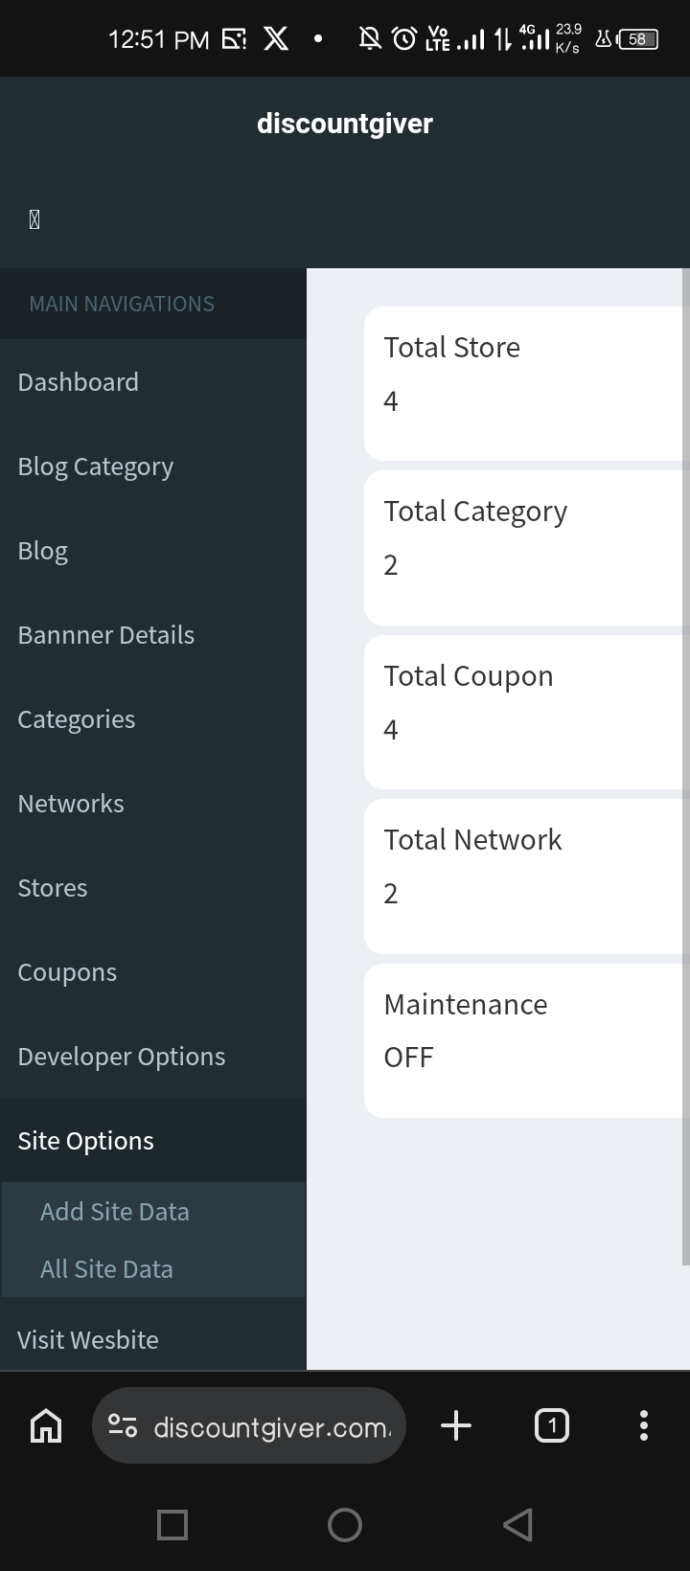The width and height of the screenshot is (690, 1571).
Task: Open the Dashboard menu item
Action: coord(79,381)
